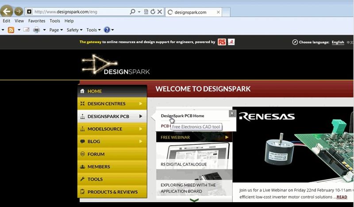This screenshot has height=207, width=354.
Task: Click the smiley icon beside FORUM
Action: (82, 154)
